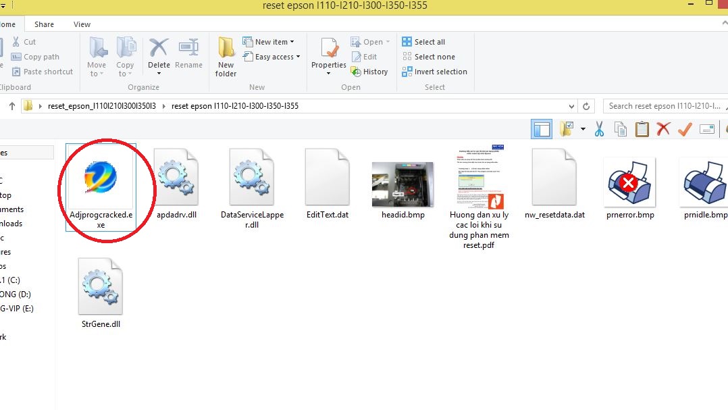The image size is (728, 410).
Task: Click reset_epson_l110l210l300l350l3 breadcrumb
Action: coord(102,106)
